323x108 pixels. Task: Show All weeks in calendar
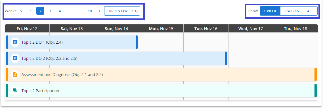click(310, 11)
